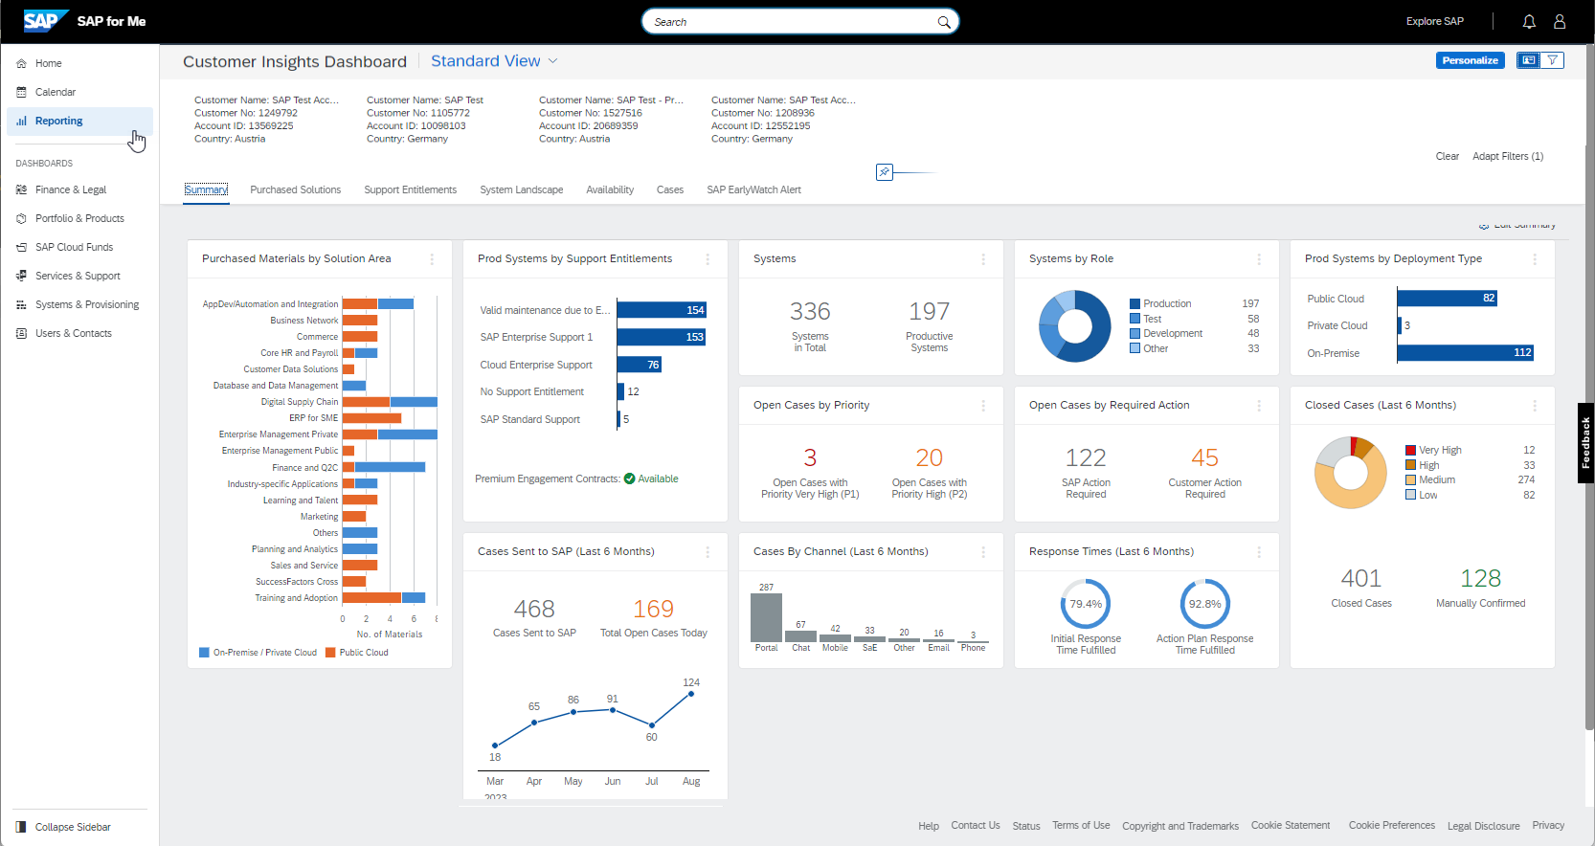Open Purchased Materials card options menu
This screenshot has height=846, width=1595.
[x=432, y=259]
